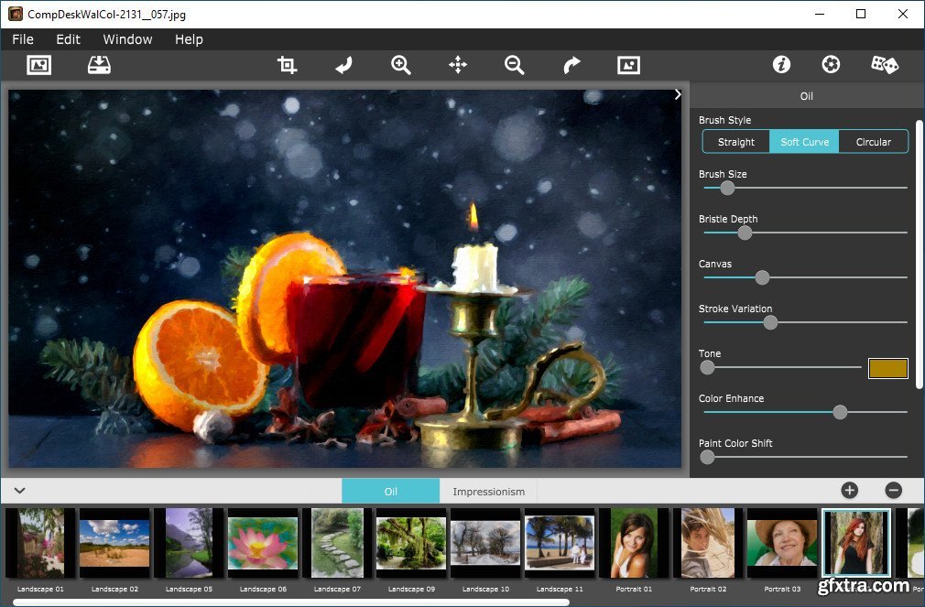925x607 pixels.
Task: Click the save image icon in toolbar
Action: click(98, 65)
